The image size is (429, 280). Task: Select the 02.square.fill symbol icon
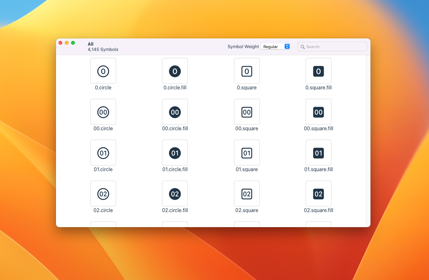point(319,193)
